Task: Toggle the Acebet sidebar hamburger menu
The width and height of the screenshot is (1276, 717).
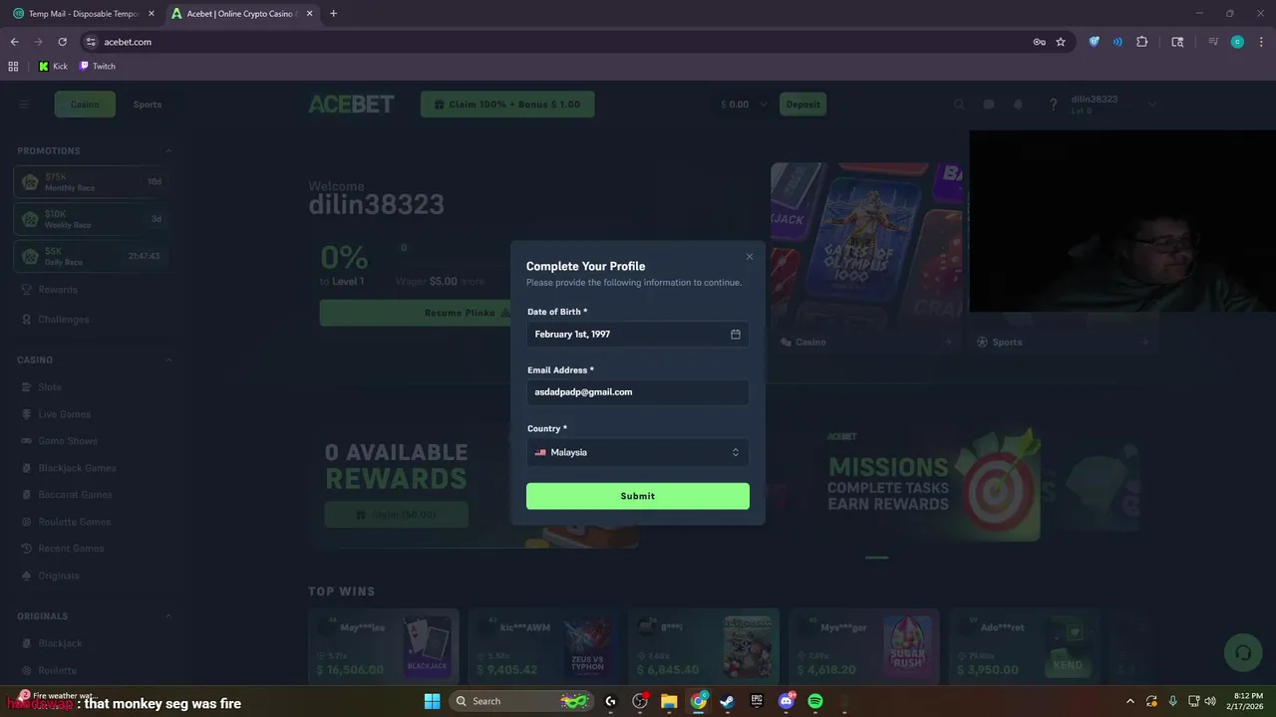Action: click(24, 105)
